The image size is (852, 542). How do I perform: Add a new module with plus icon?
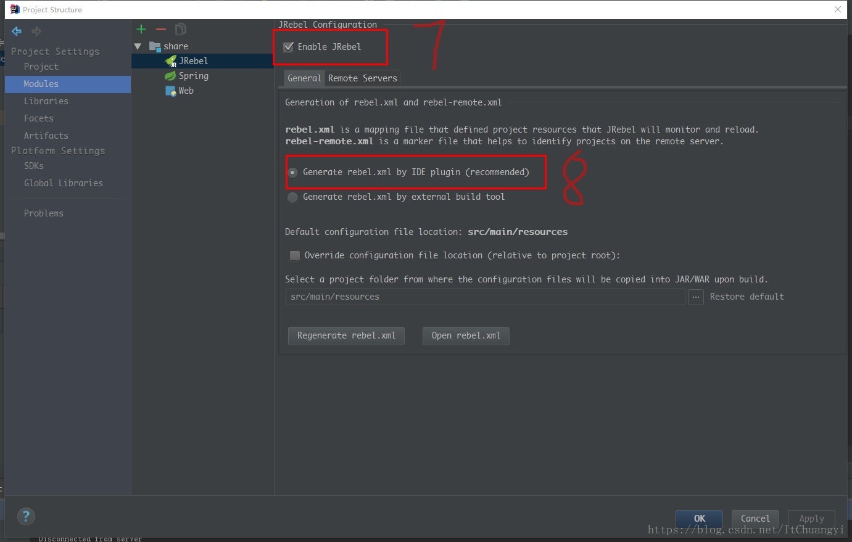141,29
